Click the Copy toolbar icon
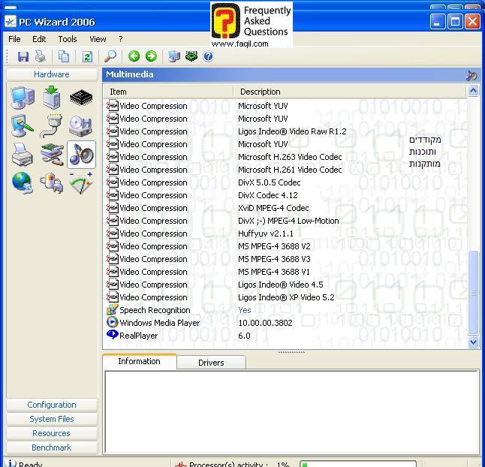 point(64,56)
